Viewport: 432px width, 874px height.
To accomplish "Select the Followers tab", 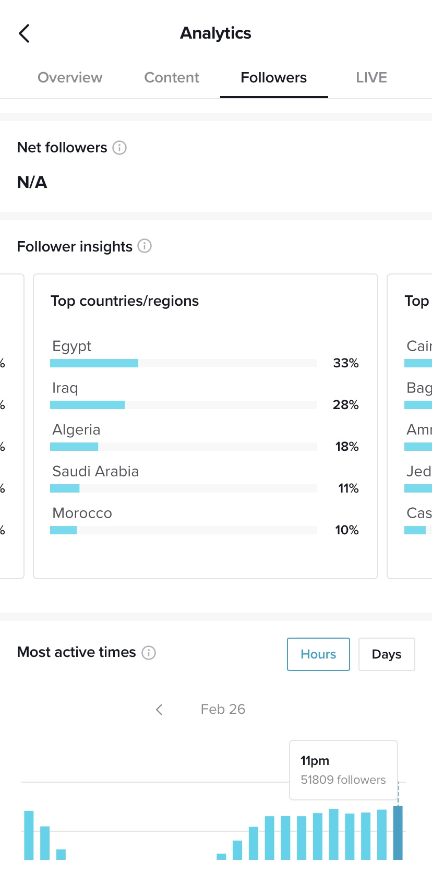I will 274,78.
